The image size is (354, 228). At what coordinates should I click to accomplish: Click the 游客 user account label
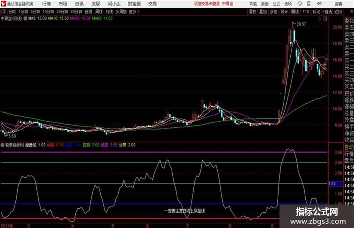pos(338,4)
